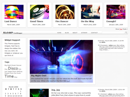Open the Joy, joy post title
The image size is (130, 97).
tap(55, 90)
